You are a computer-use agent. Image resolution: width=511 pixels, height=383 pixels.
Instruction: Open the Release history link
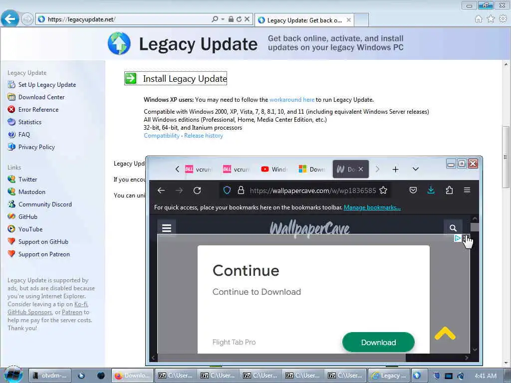point(204,136)
